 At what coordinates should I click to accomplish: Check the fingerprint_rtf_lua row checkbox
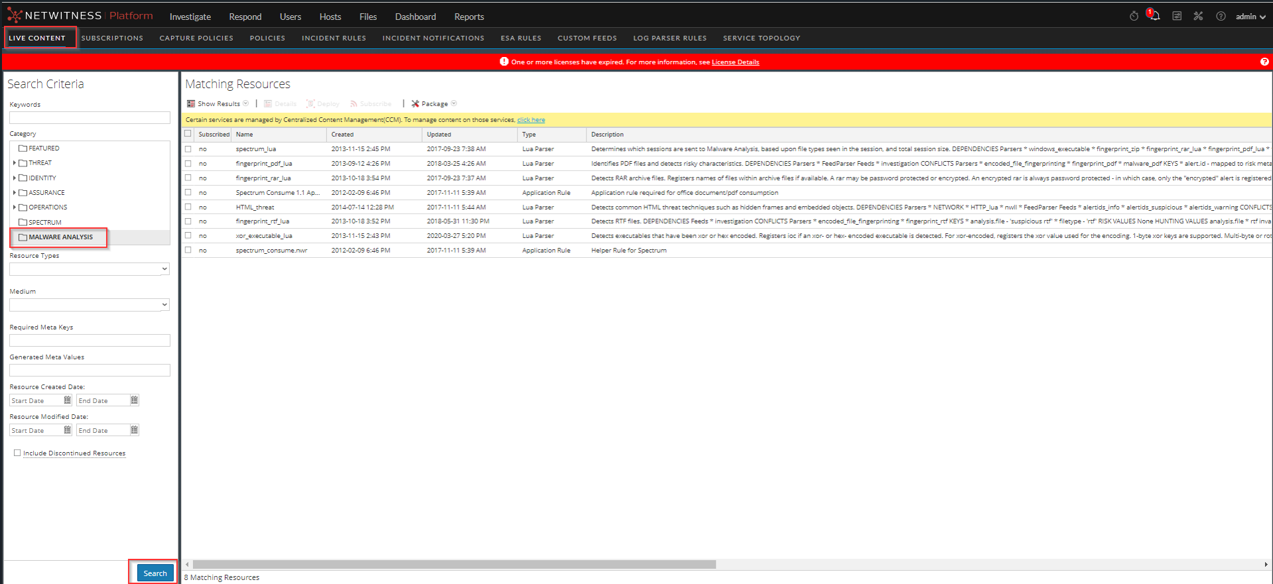coord(188,221)
